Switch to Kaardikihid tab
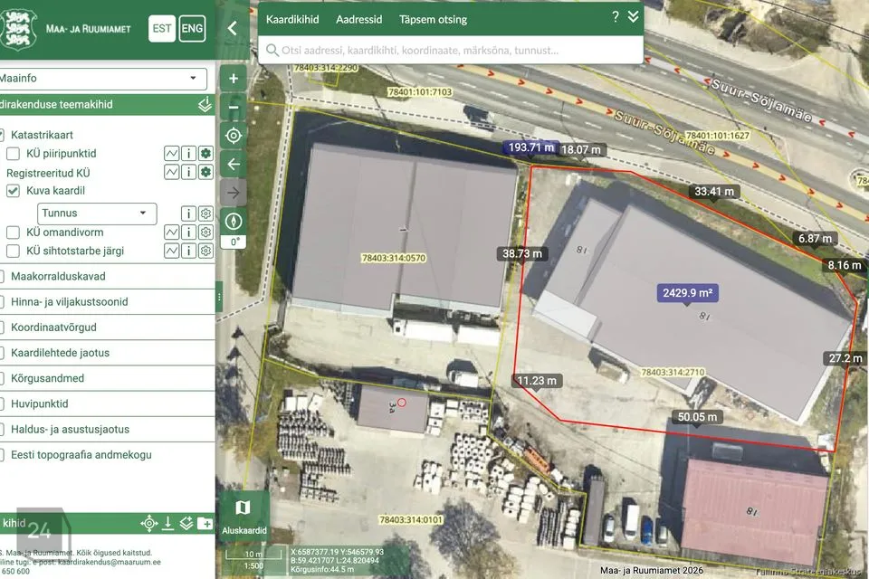Viewport: 869px width, 579px height. (x=292, y=19)
